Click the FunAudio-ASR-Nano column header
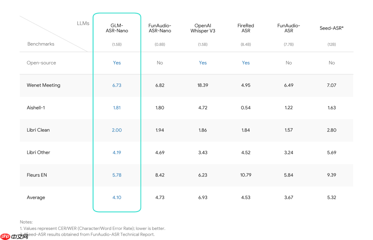Image resolution: width=373 pixels, height=240 pixels. [160, 28]
